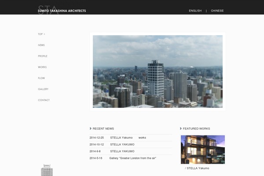Open the Recent News heading arrow
The height and width of the screenshot is (176, 264).
pyautogui.click(x=91, y=128)
